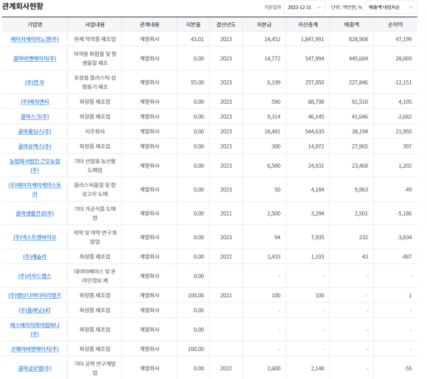Select the 9,314 capital value
This screenshot has height=379, width=427.
tap(274, 116)
